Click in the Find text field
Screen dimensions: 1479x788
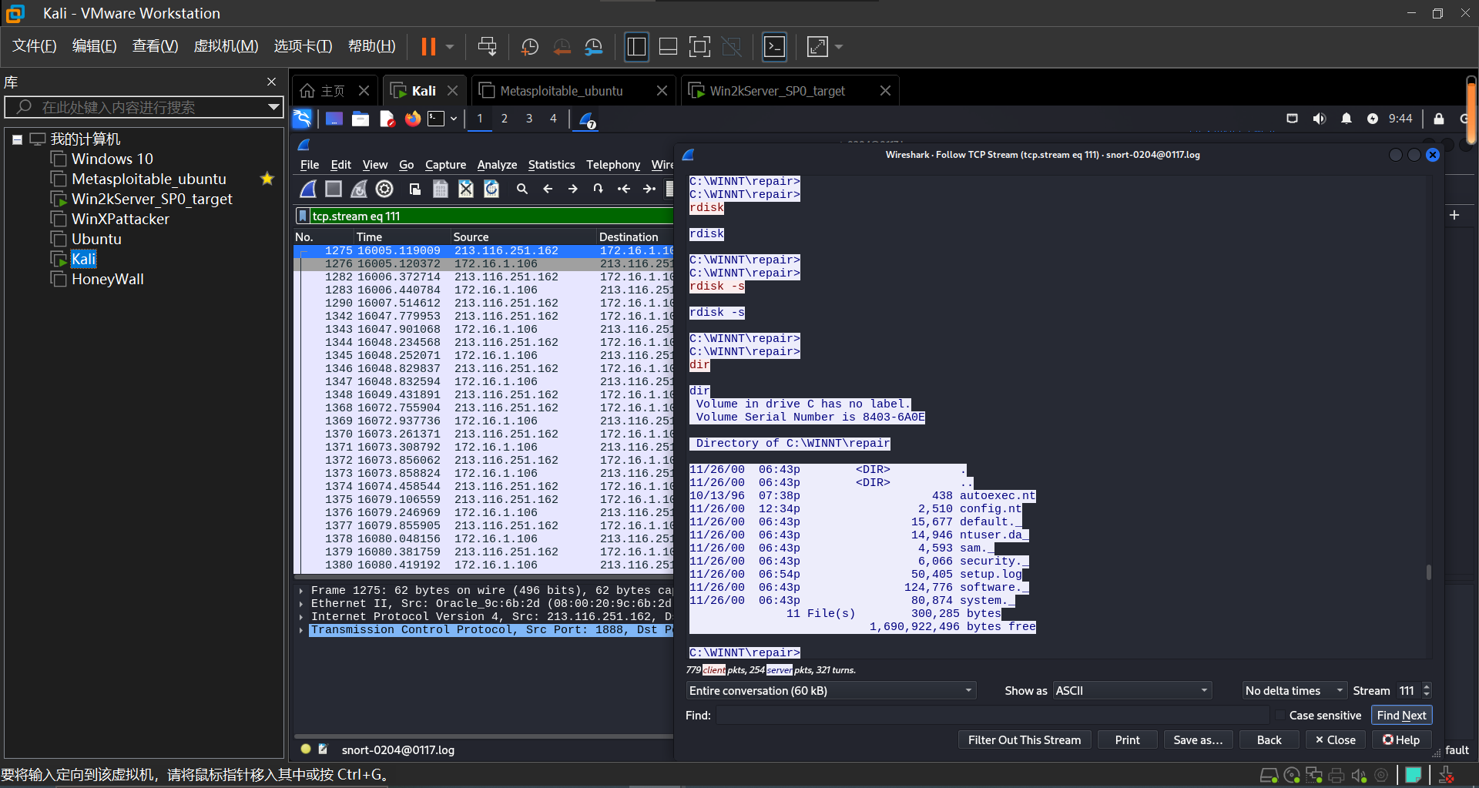click(x=994, y=716)
